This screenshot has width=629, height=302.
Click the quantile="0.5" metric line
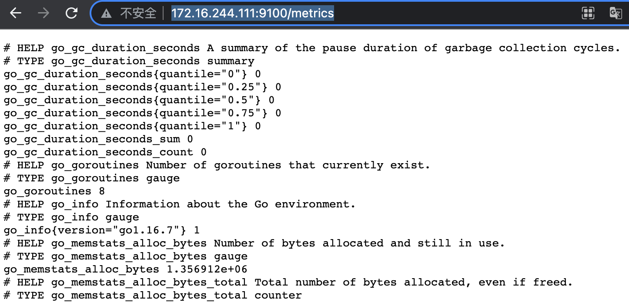pos(139,100)
